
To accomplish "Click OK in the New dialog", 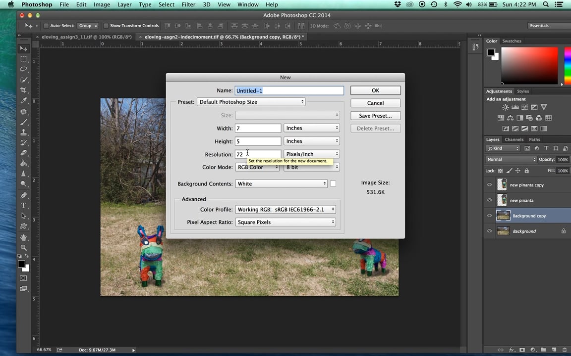I will [x=375, y=90].
